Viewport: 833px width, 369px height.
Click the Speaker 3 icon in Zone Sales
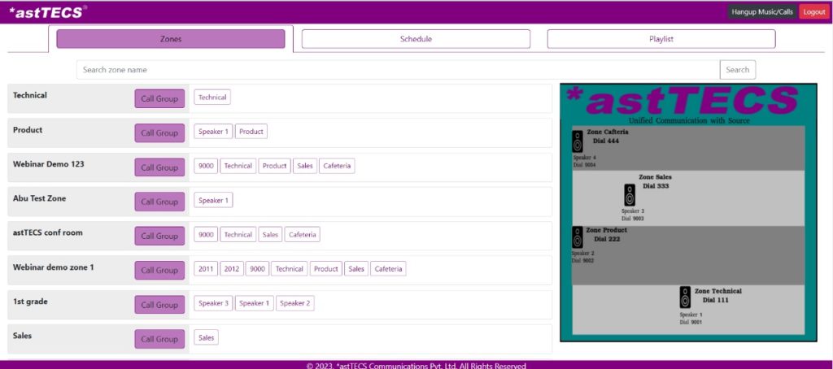pyautogui.click(x=630, y=195)
